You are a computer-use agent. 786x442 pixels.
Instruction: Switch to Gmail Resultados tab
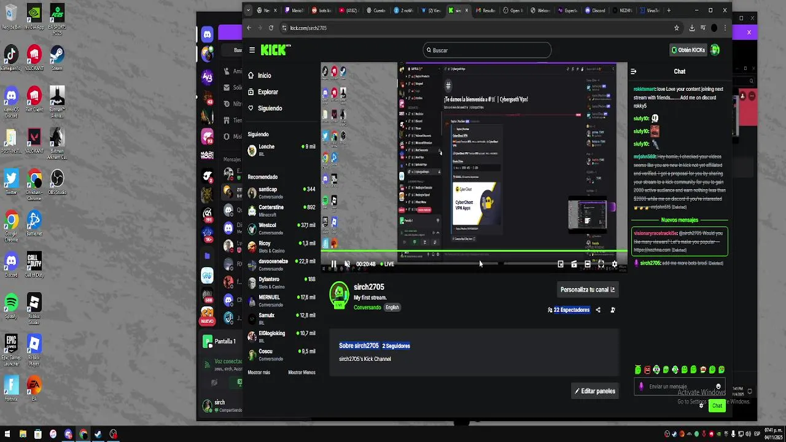click(486, 10)
